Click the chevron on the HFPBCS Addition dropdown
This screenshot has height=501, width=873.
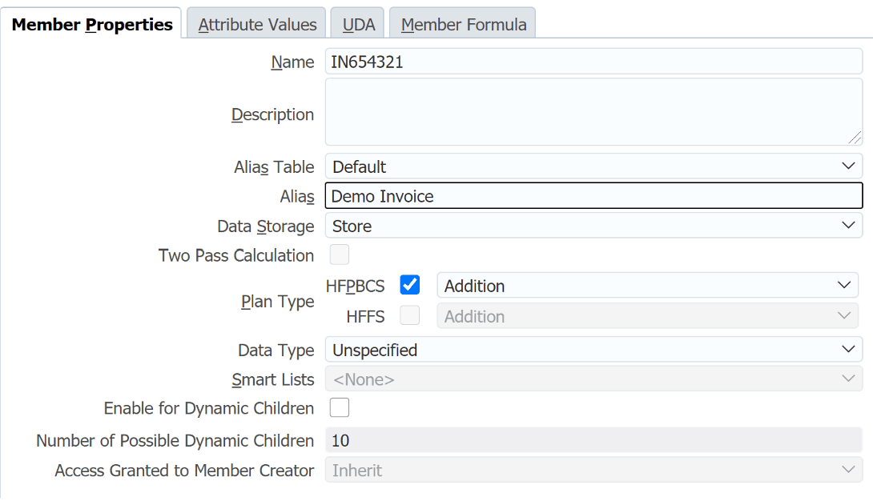point(843,285)
